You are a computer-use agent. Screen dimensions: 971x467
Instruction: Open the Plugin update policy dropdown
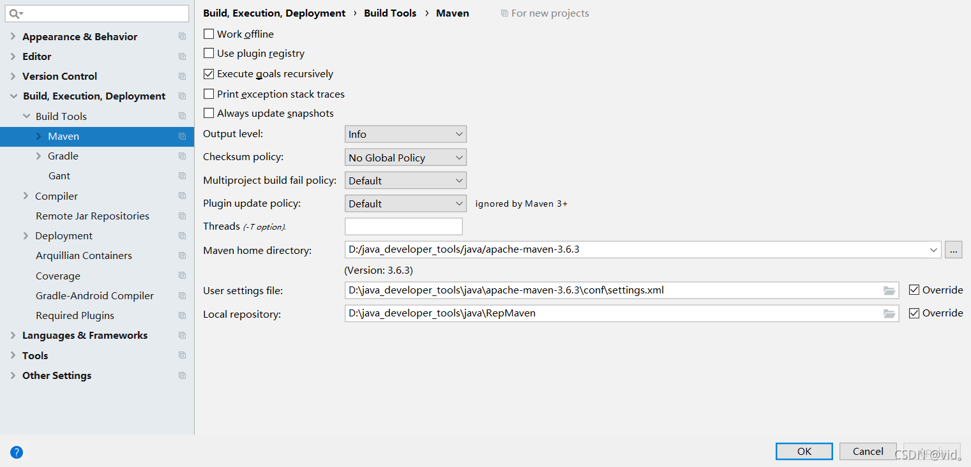tap(405, 204)
